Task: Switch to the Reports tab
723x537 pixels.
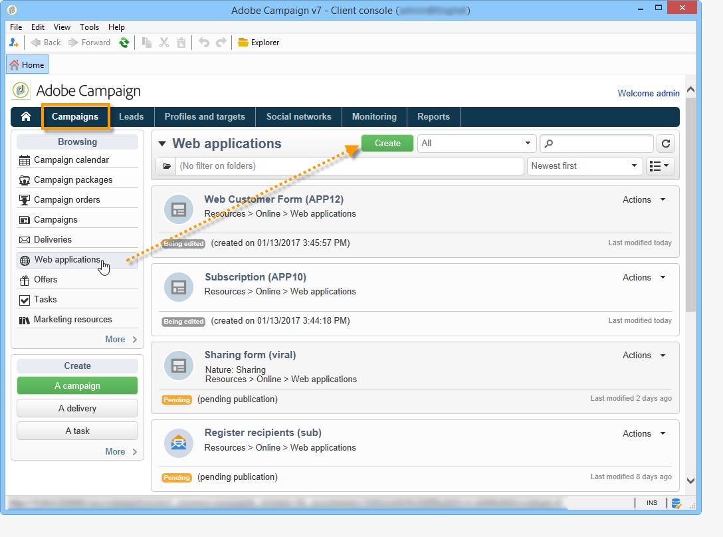Action: tap(433, 117)
